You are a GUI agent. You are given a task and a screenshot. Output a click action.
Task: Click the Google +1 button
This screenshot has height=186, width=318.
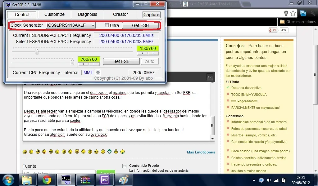[x=273, y=30]
